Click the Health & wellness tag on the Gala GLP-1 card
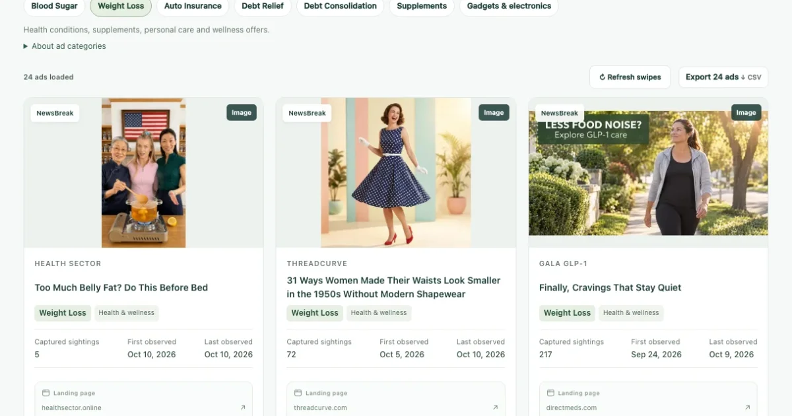 [x=631, y=313]
